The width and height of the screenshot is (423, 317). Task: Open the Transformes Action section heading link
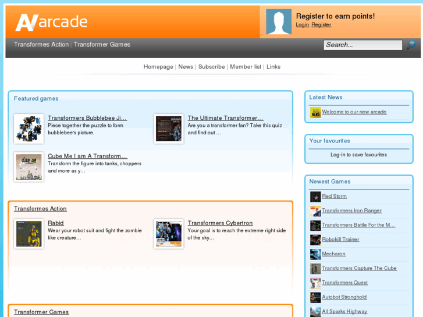click(x=40, y=209)
